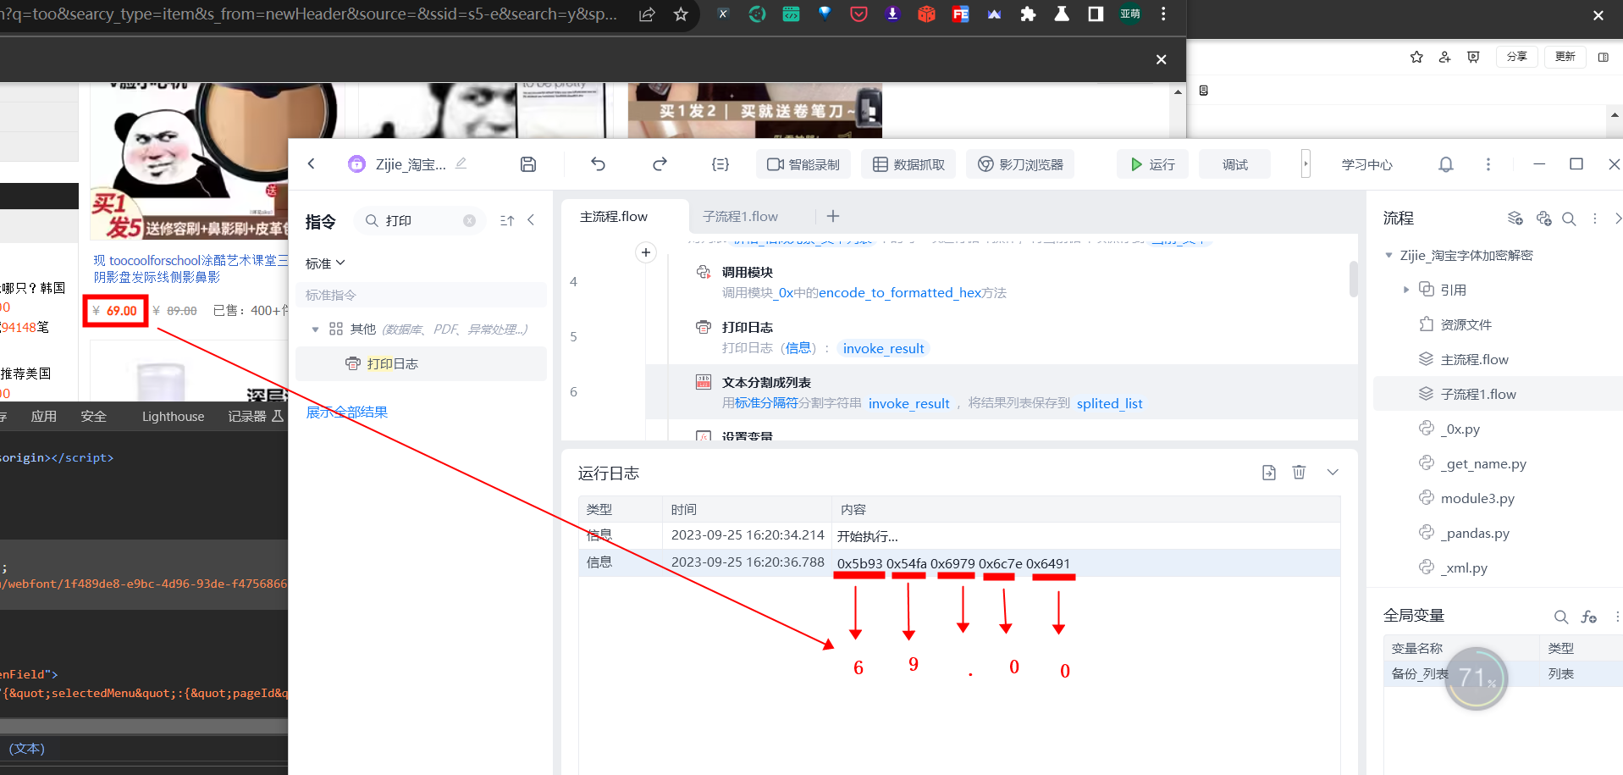
Task: Expand the toolbar overflow arrow before 学习中心
Action: pyautogui.click(x=1306, y=163)
